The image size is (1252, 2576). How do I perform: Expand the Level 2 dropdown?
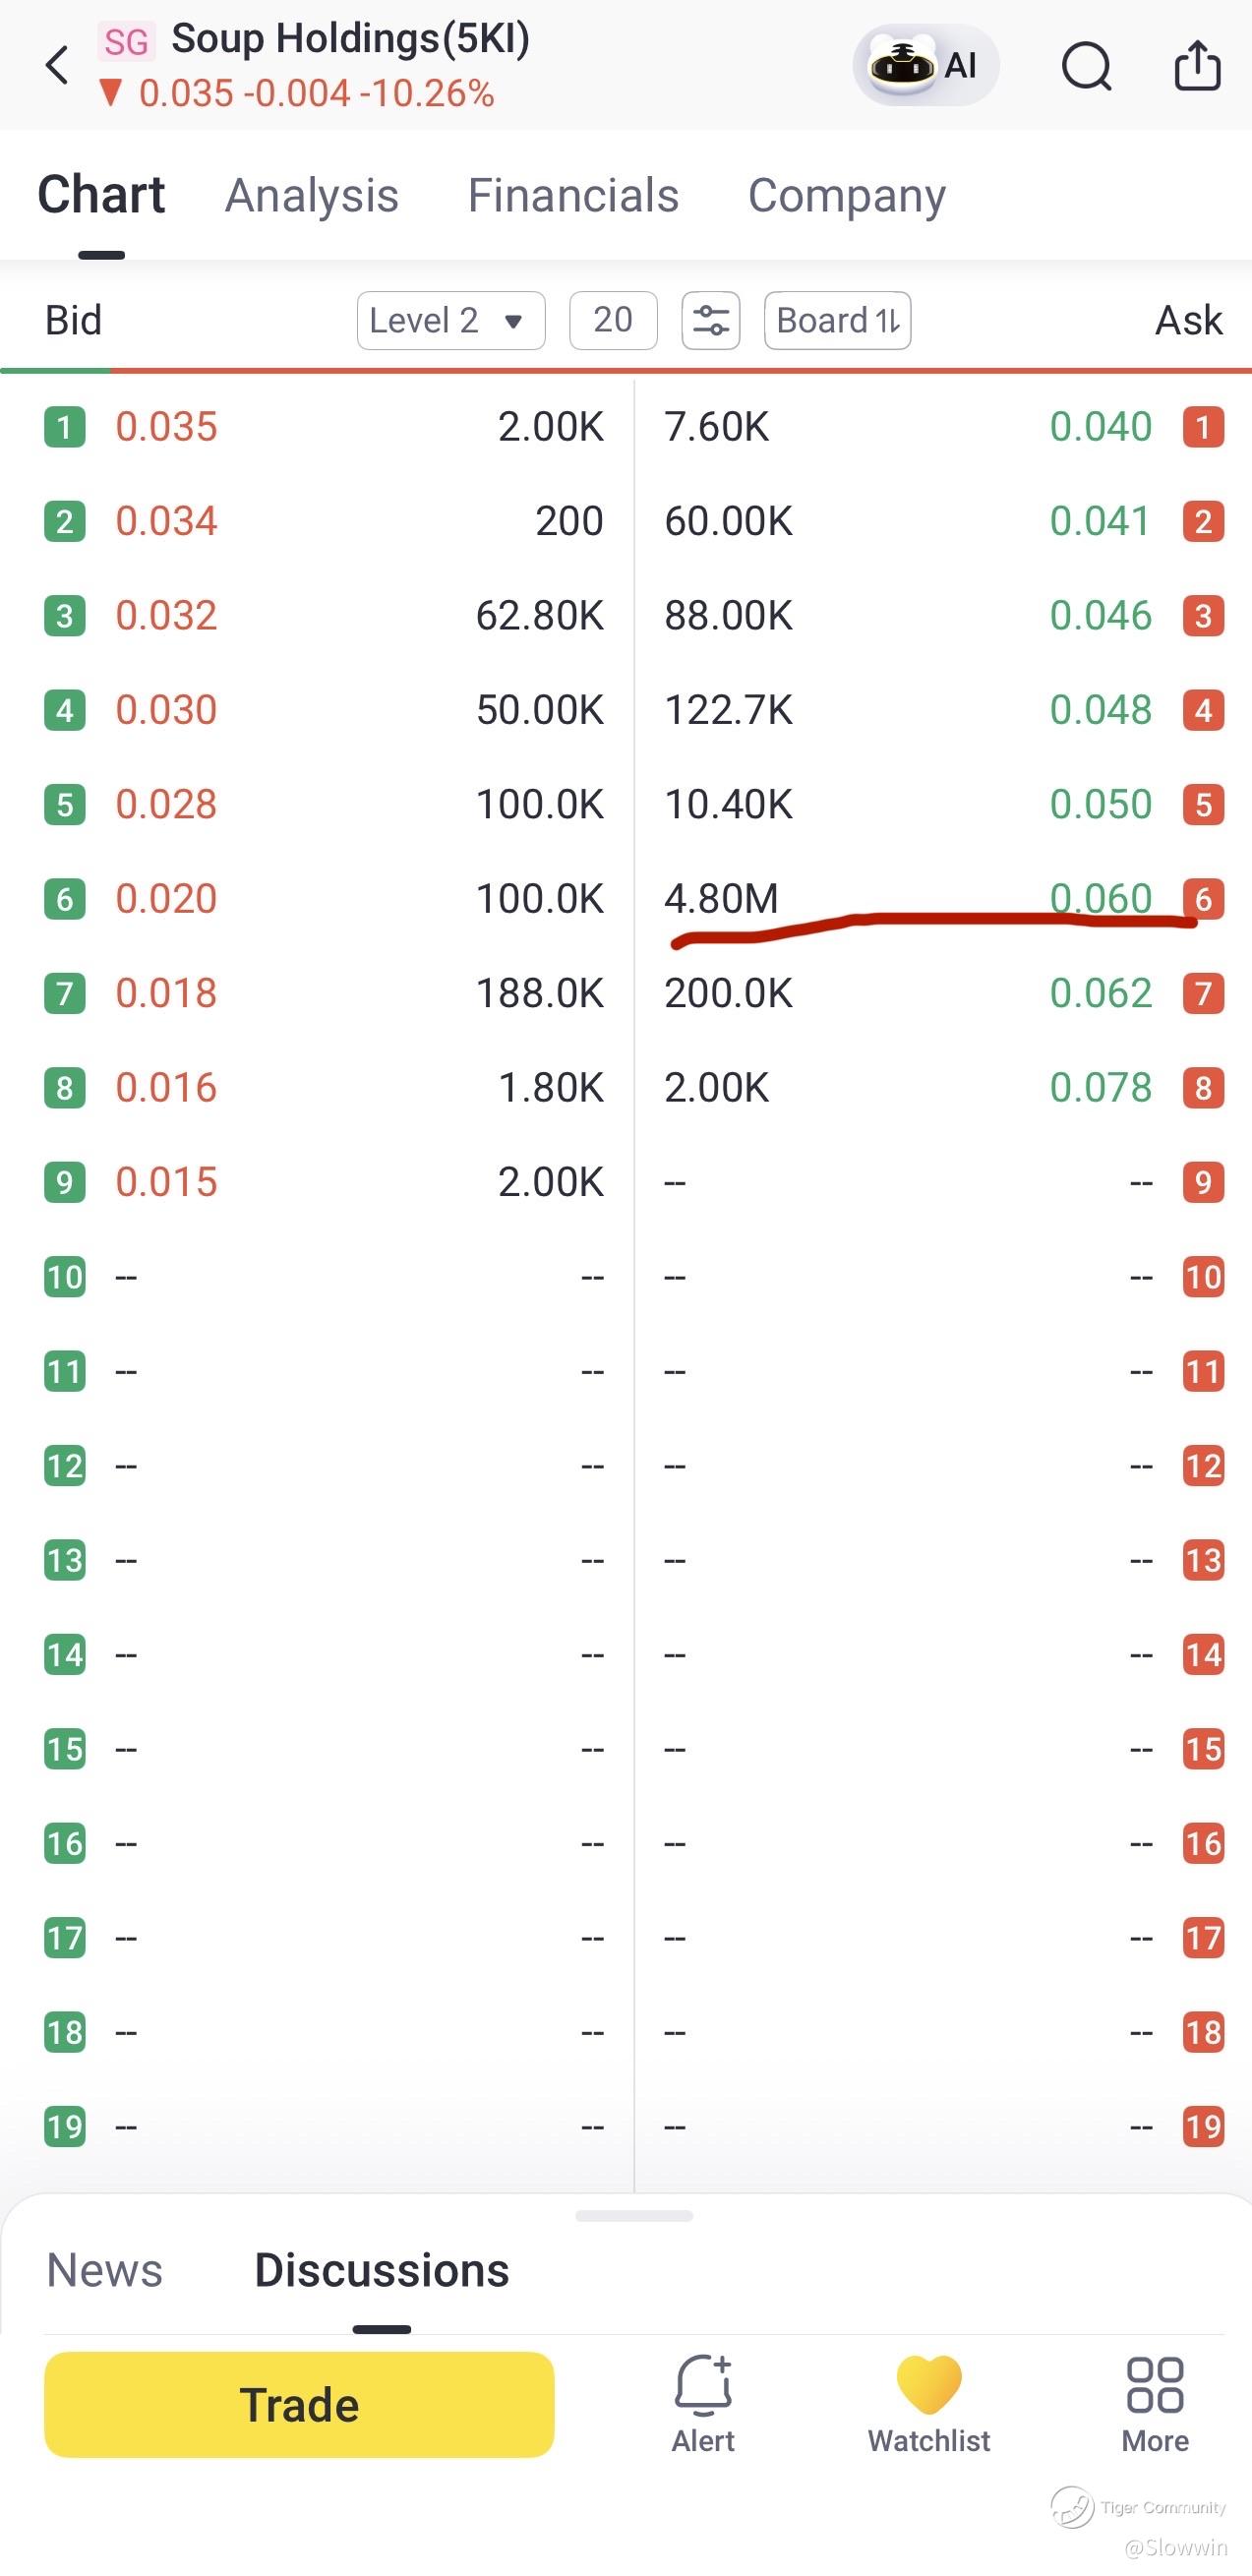[451, 320]
